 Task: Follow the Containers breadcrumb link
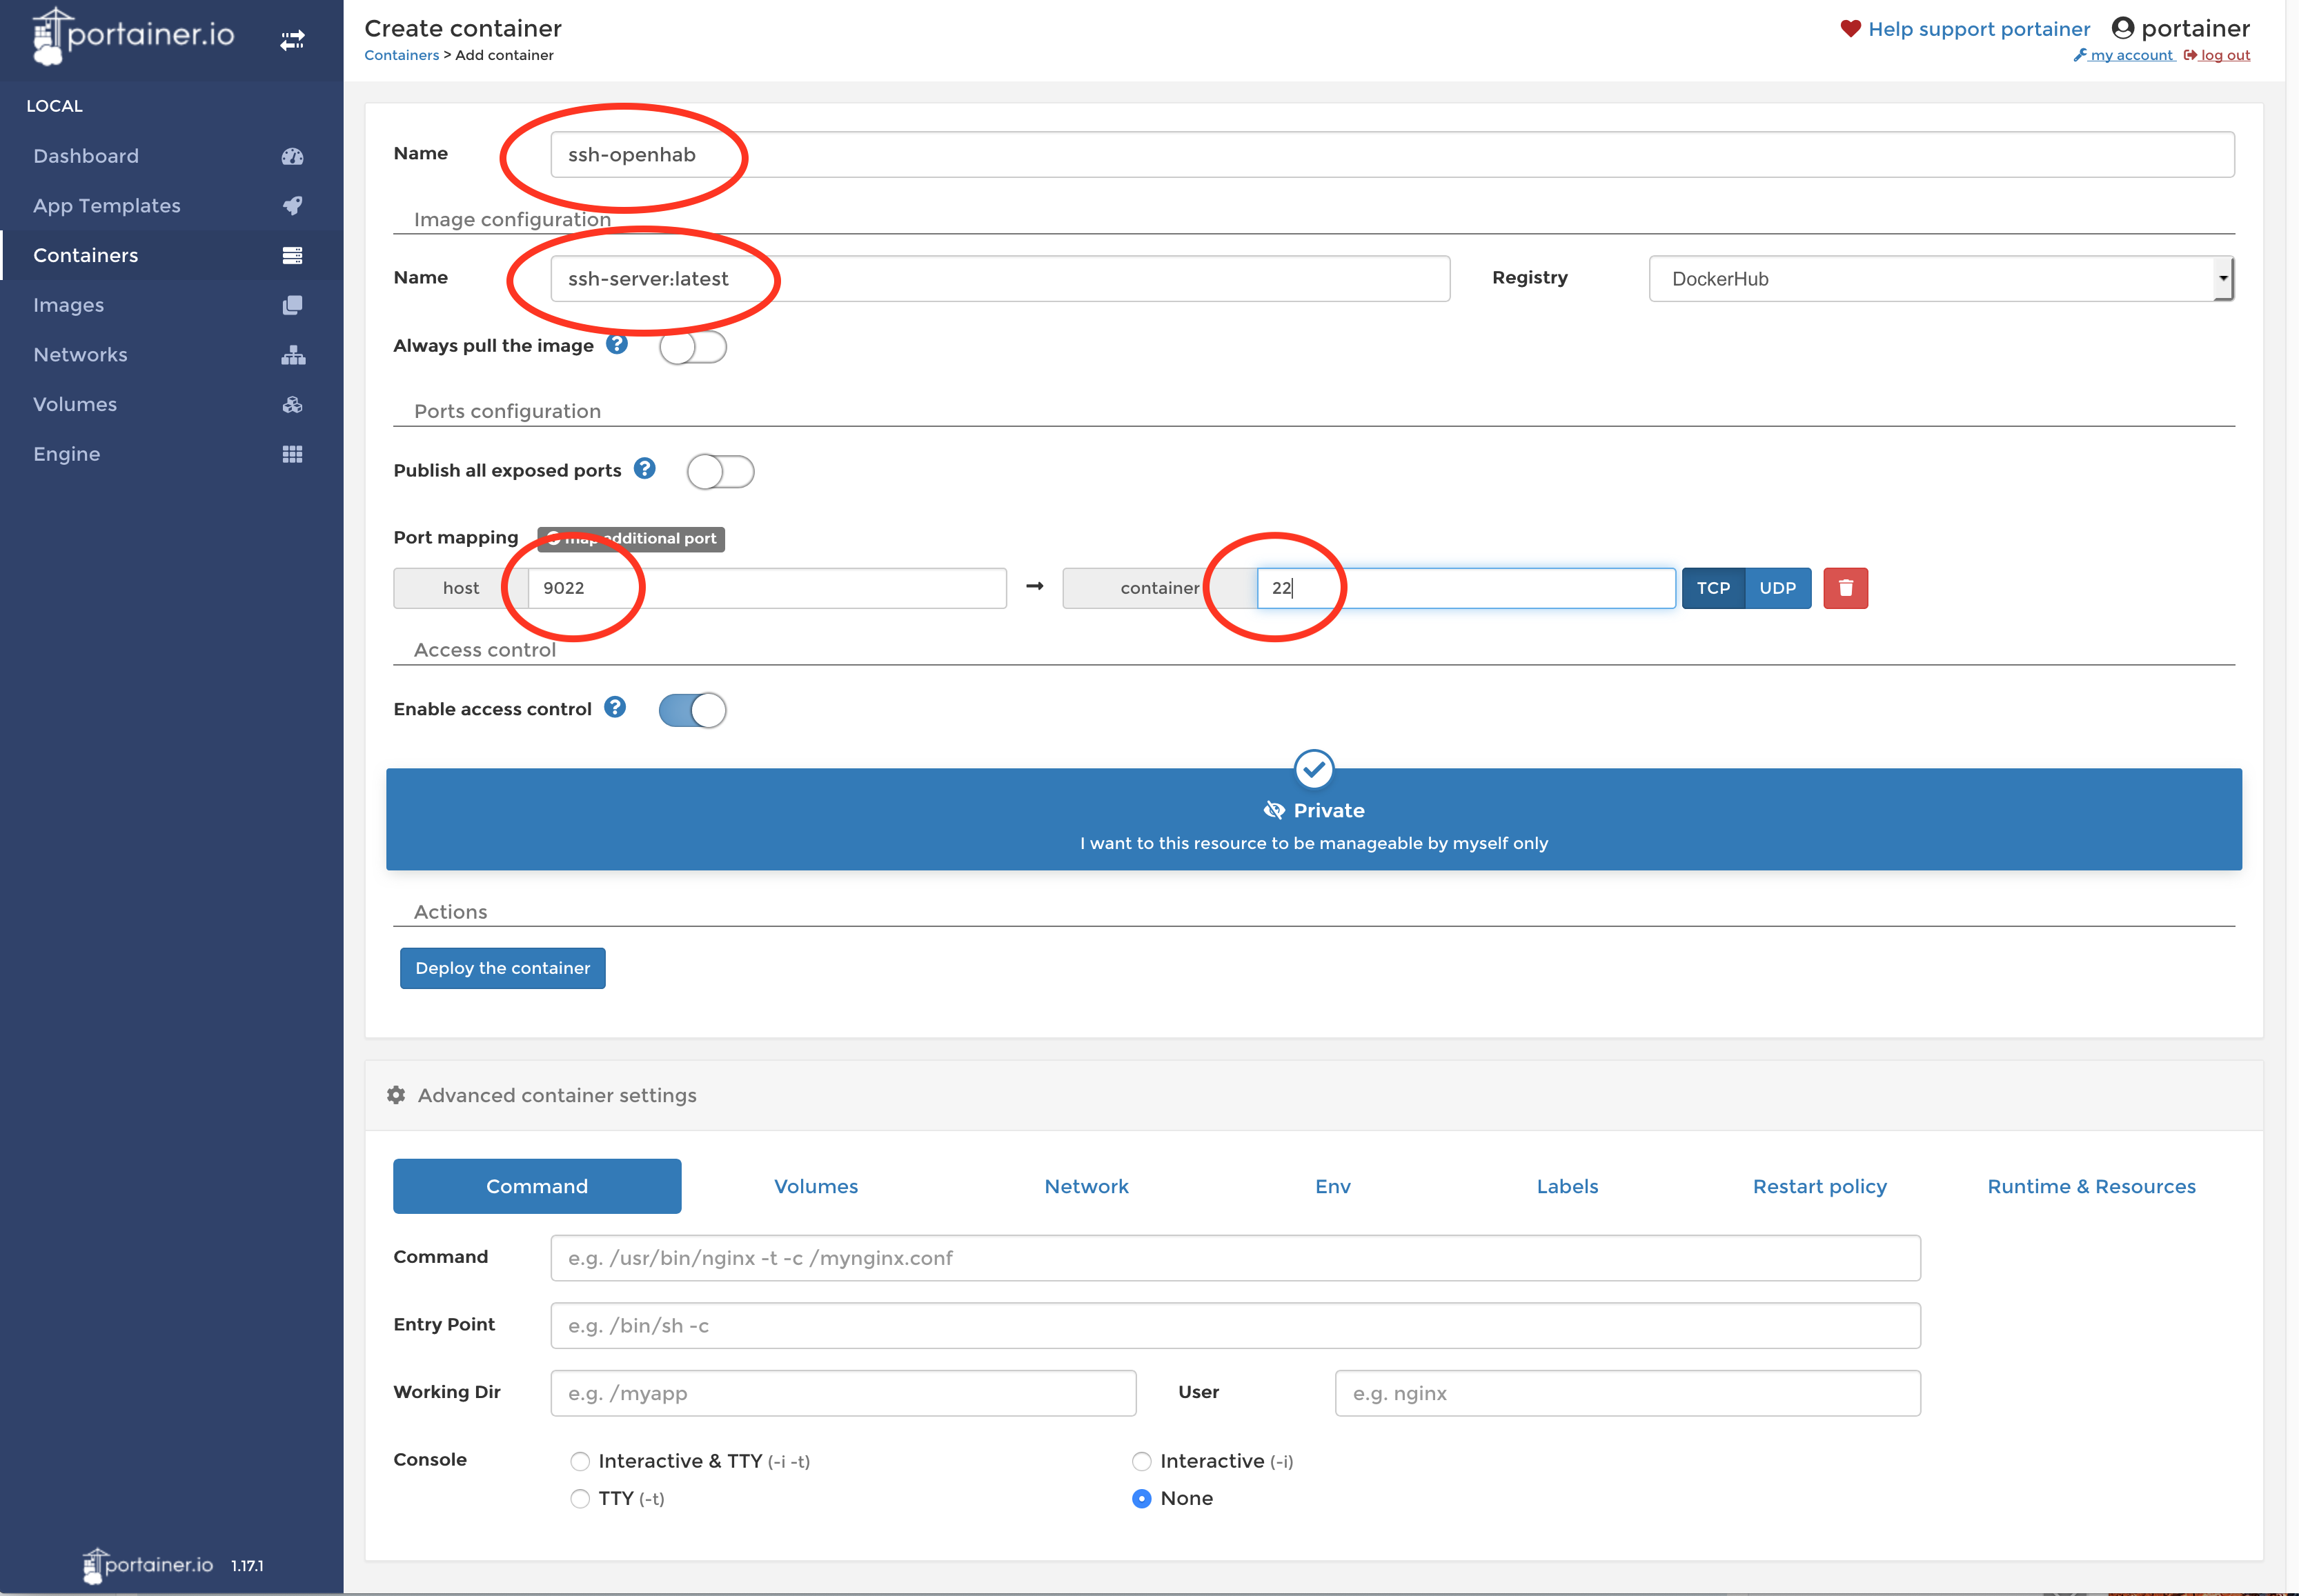(x=401, y=55)
